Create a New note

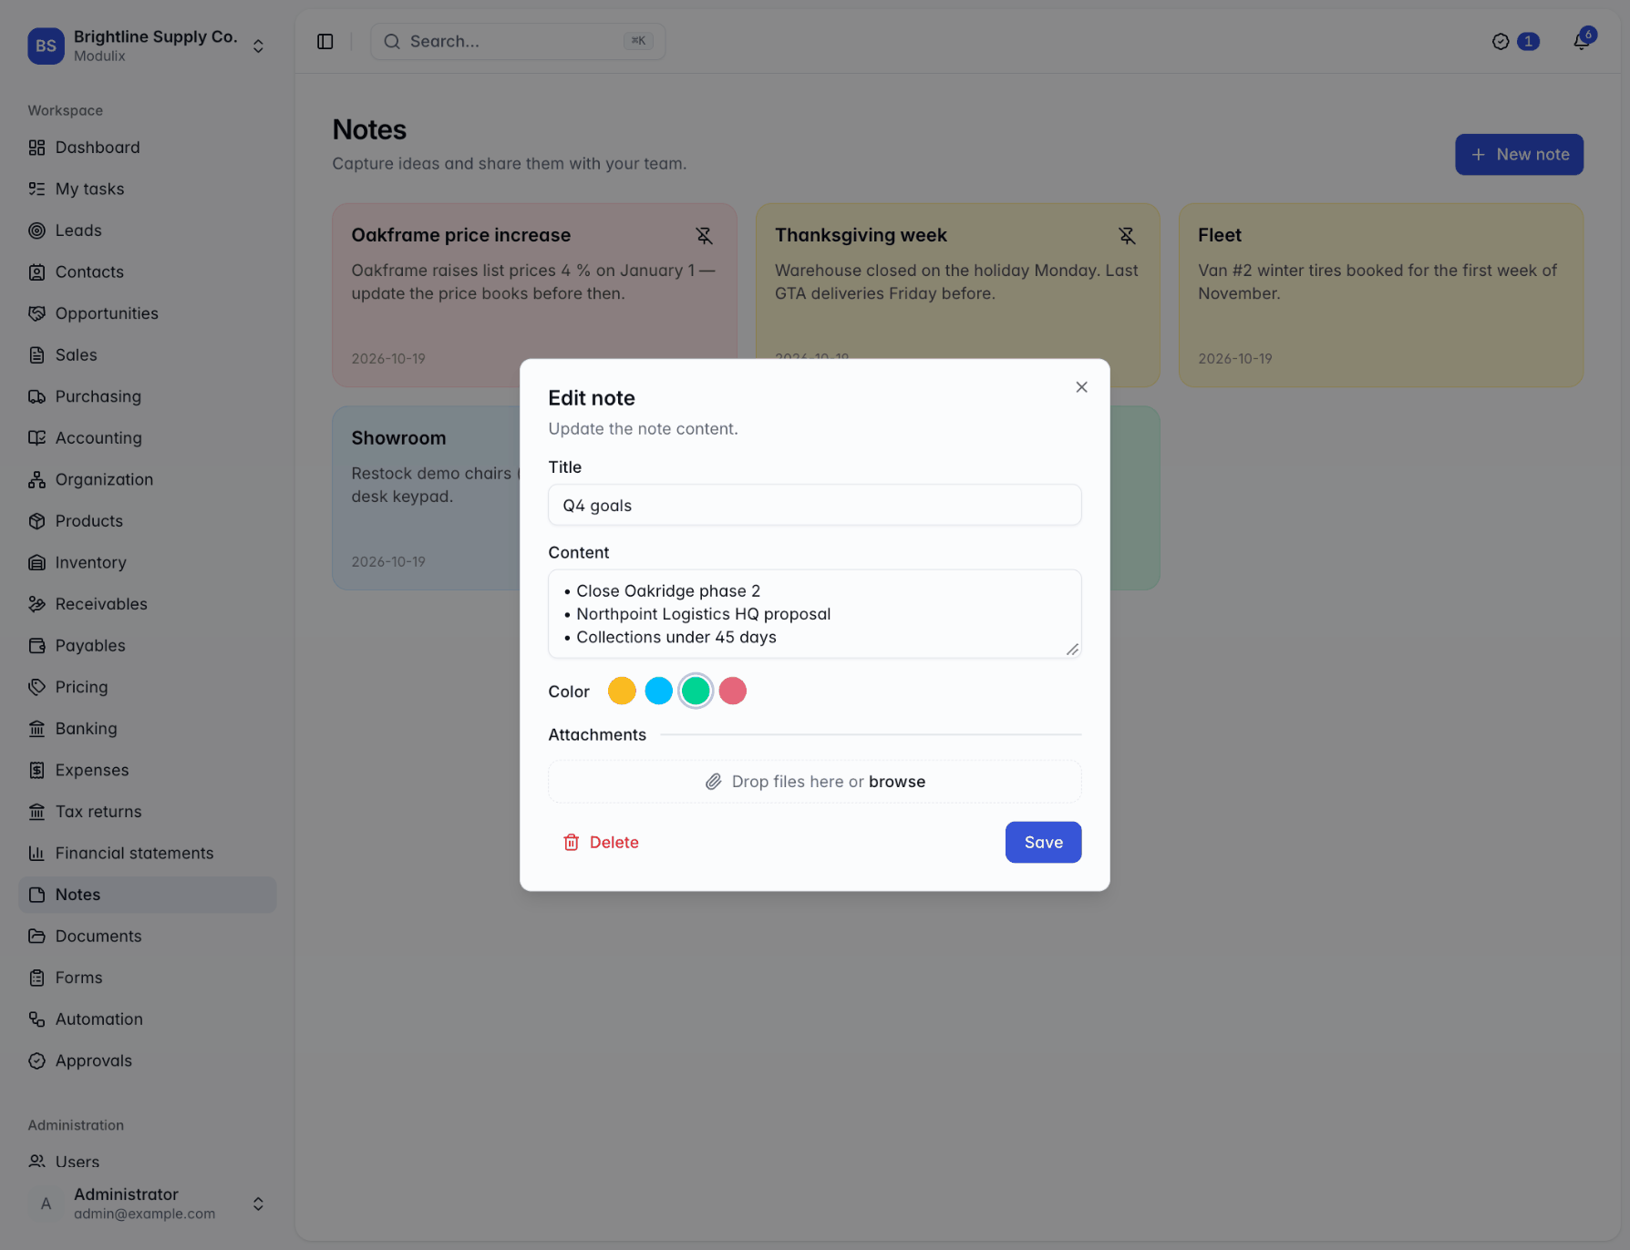[x=1519, y=155]
